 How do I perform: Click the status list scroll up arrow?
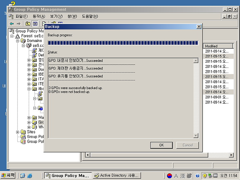click(x=196, y=61)
